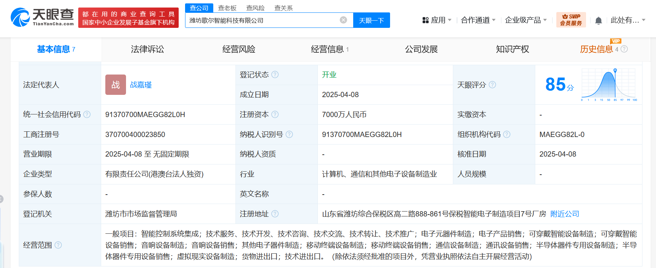Click the 附近公司 link
The width and height of the screenshot is (656, 268).
565,214
